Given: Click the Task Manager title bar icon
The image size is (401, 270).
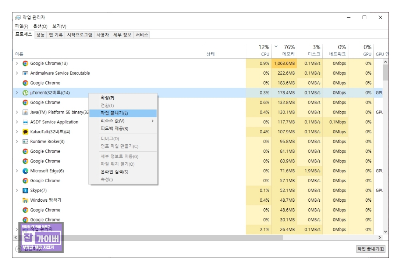Looking at the screenshot, I should [18, 17].
